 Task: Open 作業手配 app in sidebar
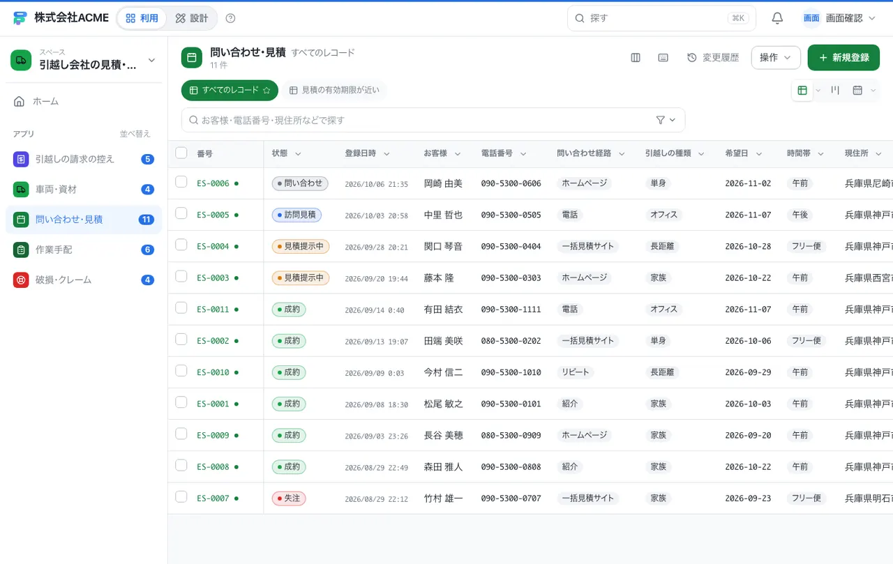(x=84, y=250)
